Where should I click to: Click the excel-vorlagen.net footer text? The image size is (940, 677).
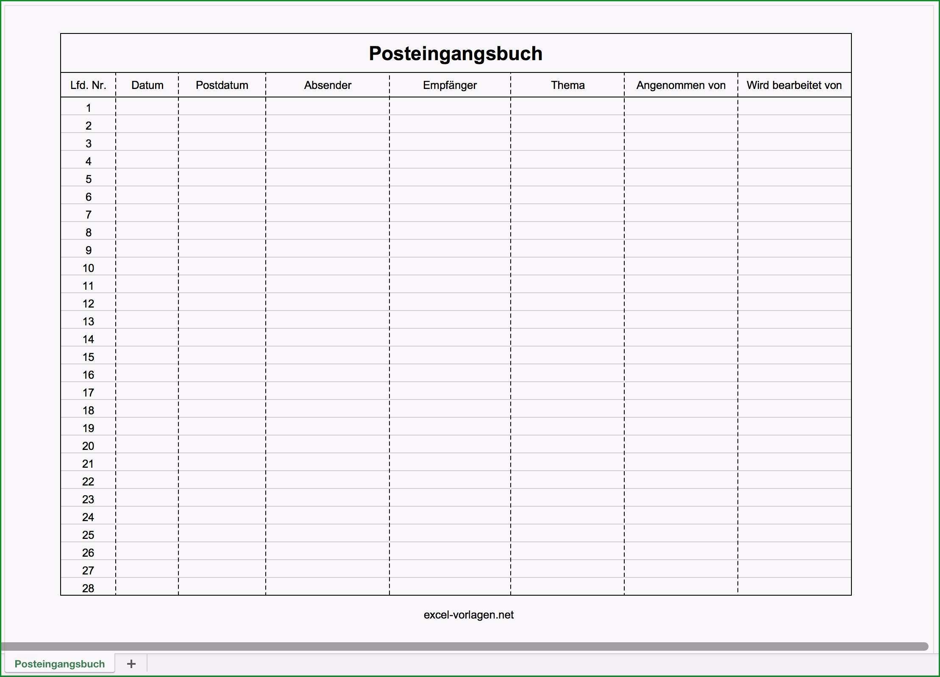[x=468, y=615]
